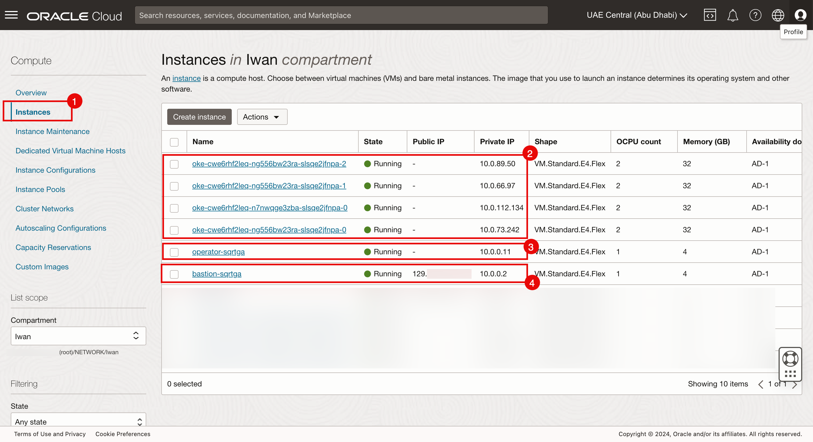Open the Profile avatar menu
Screen dimensions: 813x442
coord(800,15)
